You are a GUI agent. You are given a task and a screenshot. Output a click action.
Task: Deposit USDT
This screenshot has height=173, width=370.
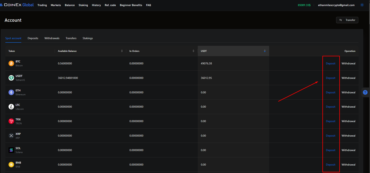(x=331, y=78)
